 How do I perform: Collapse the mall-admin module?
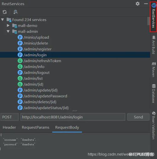pos(8,31)
